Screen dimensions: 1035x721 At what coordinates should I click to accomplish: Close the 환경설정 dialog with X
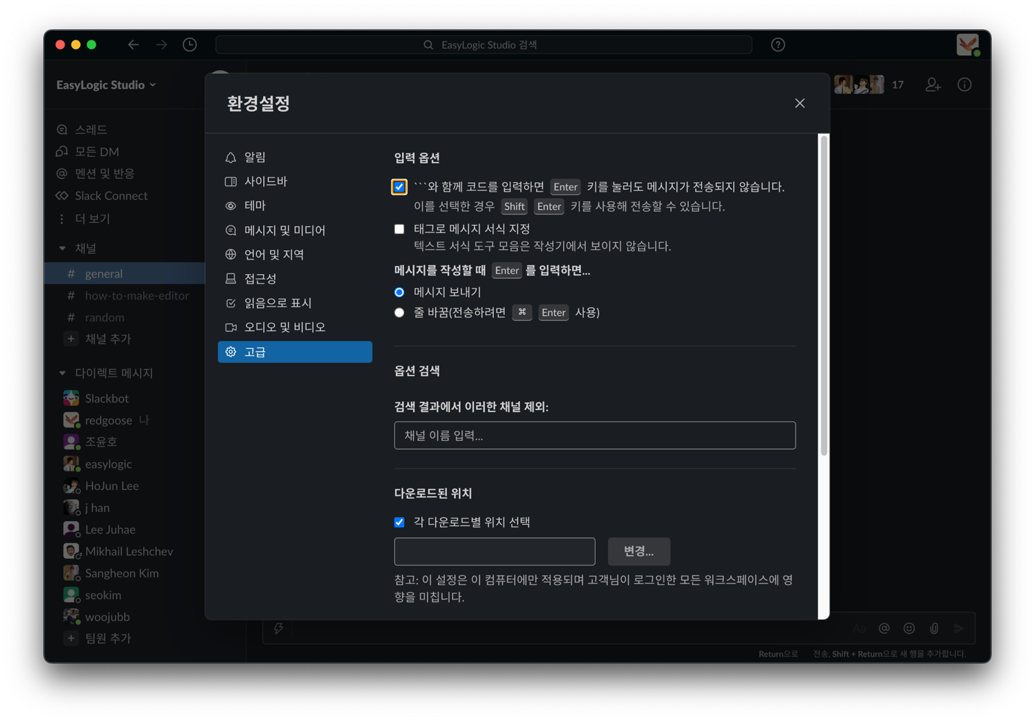[x=800, y=103]
